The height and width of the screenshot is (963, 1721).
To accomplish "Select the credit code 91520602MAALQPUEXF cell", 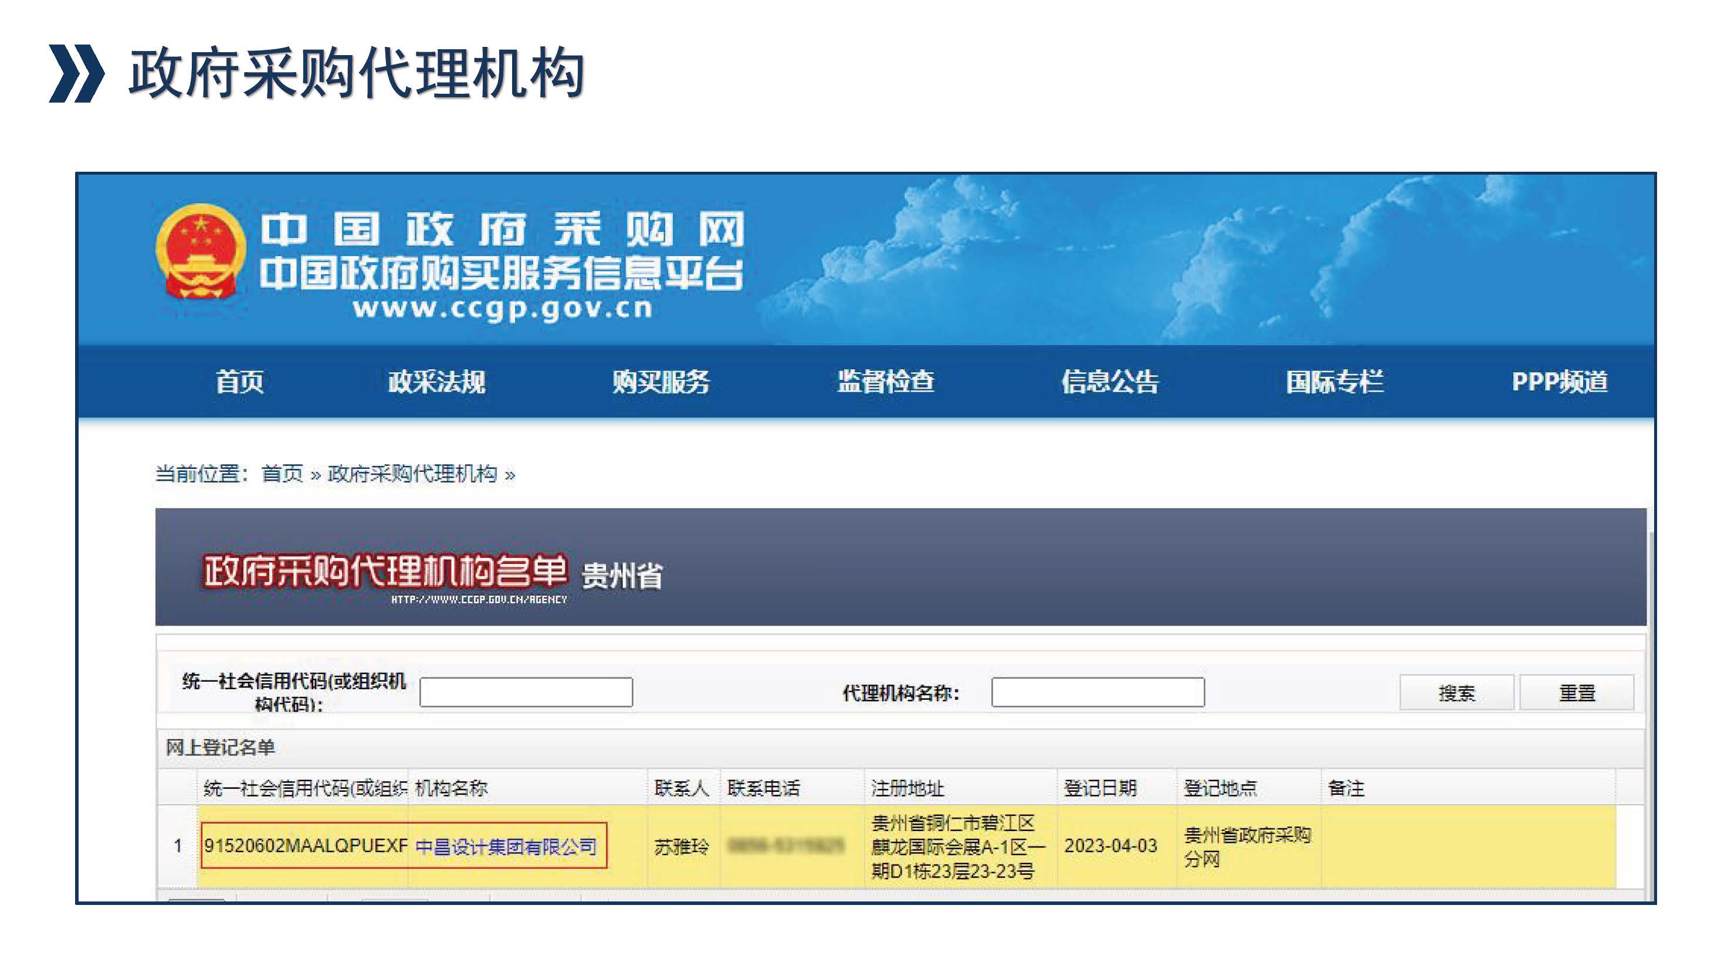I will (x=306, y=846).
